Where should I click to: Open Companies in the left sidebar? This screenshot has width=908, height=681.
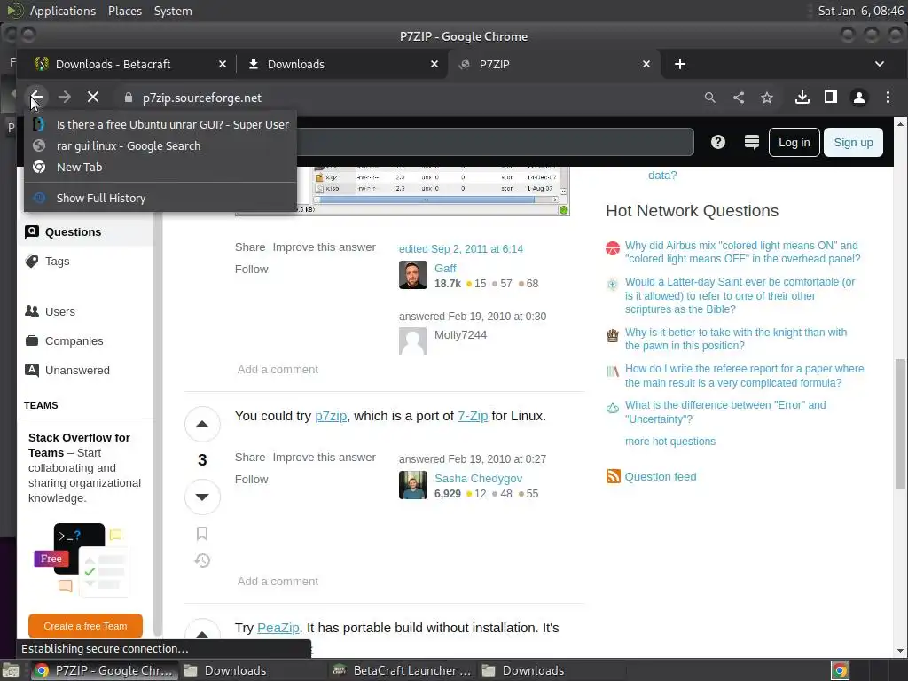[x=74, y=341]
